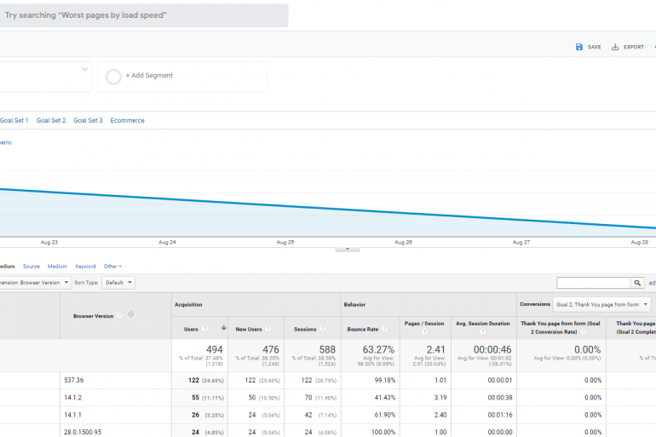
Task: Expand the Other primary dimension menu
Action: (x=112, y=267)
